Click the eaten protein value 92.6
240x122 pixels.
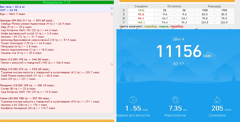pyautogui.click(x=141, y=15)
